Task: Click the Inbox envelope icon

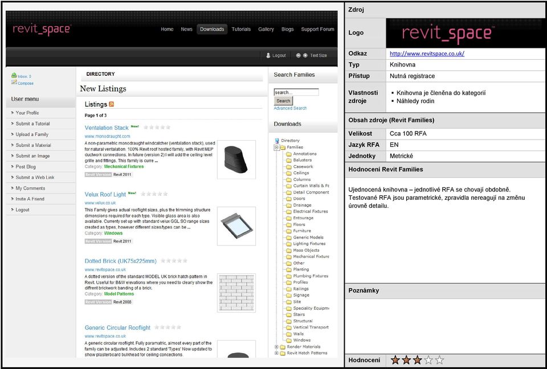Action: point(14,75)
